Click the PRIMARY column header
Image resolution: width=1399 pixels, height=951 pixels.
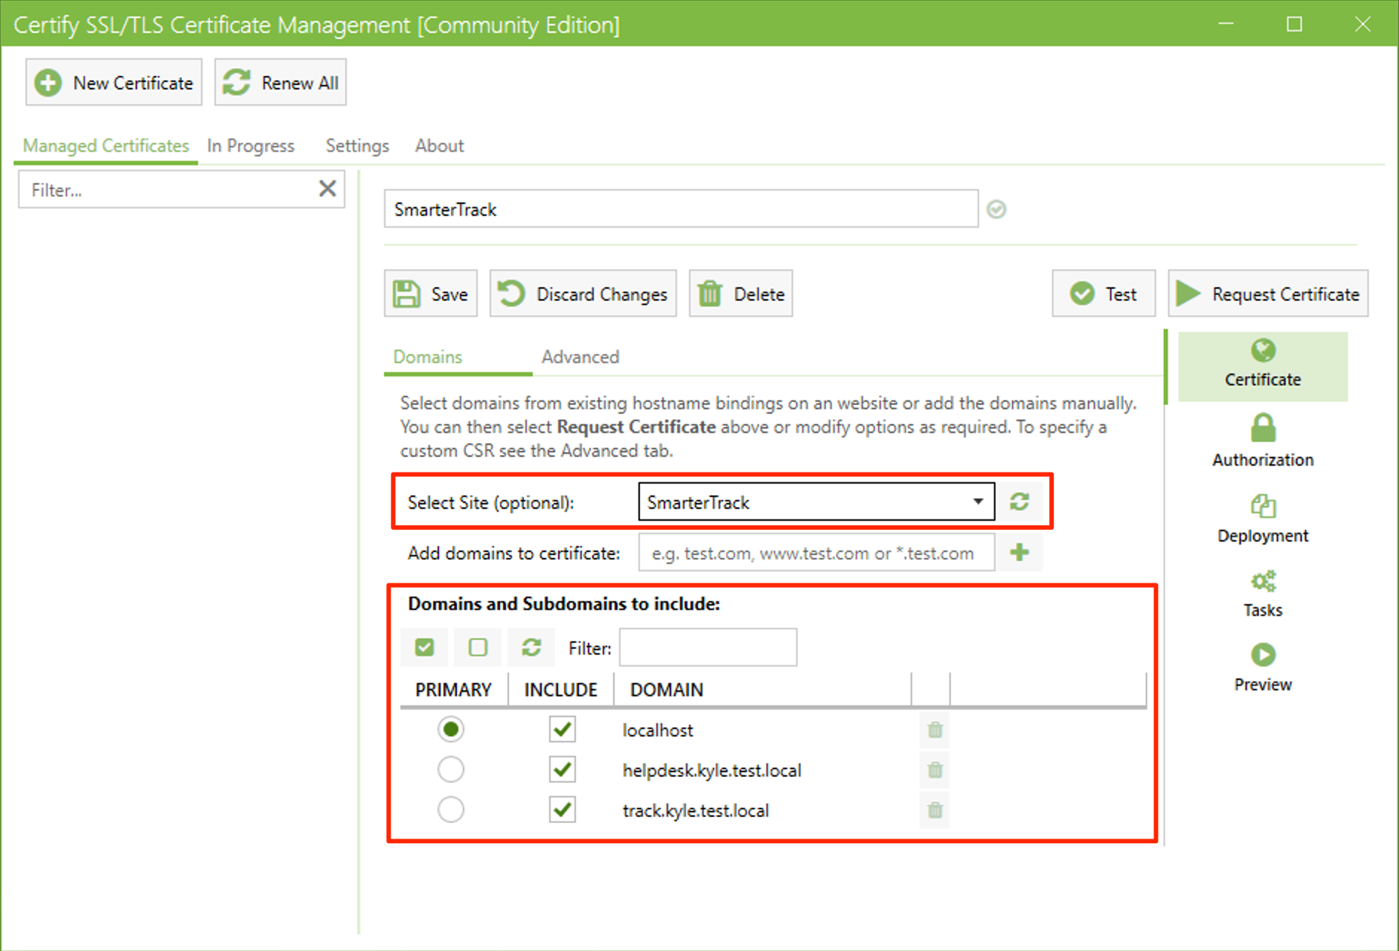(453, 690)
